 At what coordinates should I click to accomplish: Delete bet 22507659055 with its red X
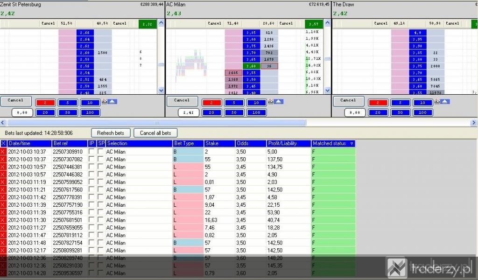pos(3,228)
